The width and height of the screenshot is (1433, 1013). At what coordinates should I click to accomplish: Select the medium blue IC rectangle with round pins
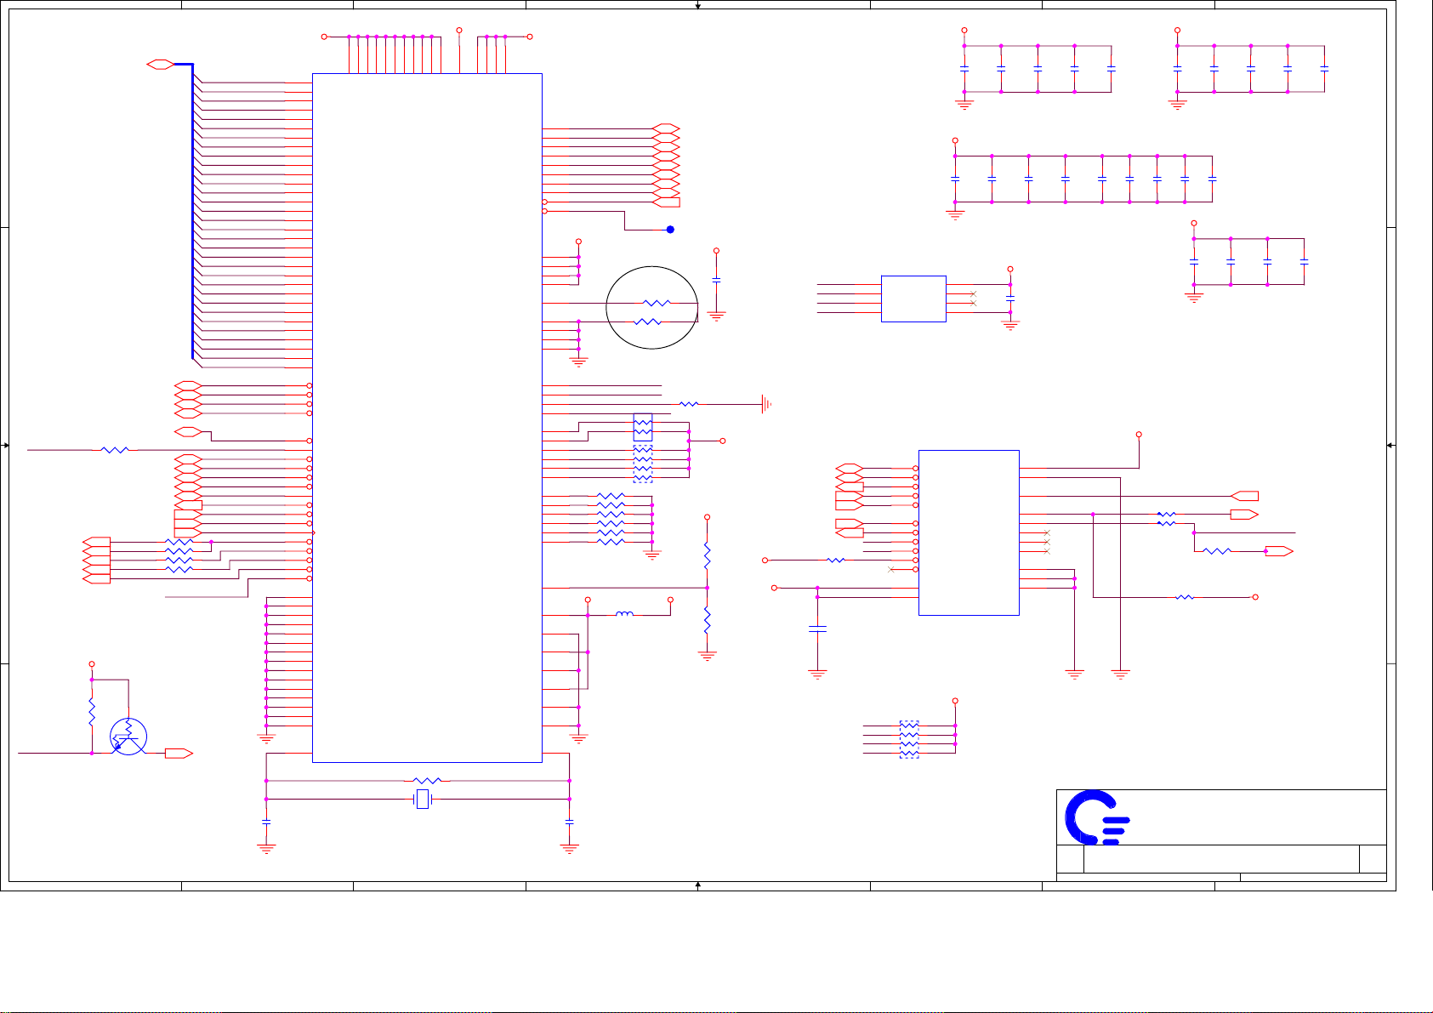click(x=969, y=532)
